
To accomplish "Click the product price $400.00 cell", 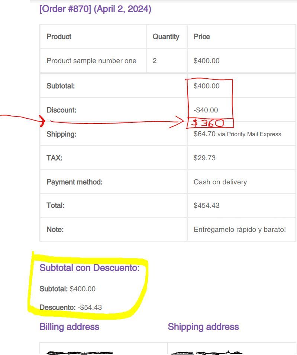I will [206, 61].
